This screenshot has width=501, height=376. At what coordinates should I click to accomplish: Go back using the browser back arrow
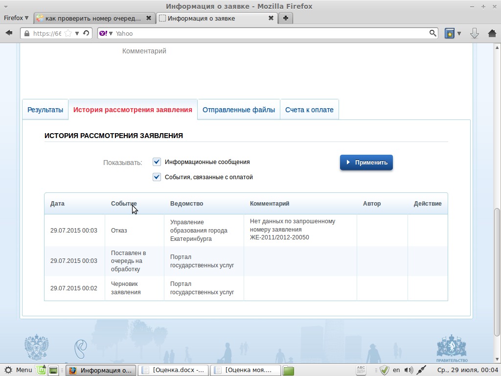9,33
